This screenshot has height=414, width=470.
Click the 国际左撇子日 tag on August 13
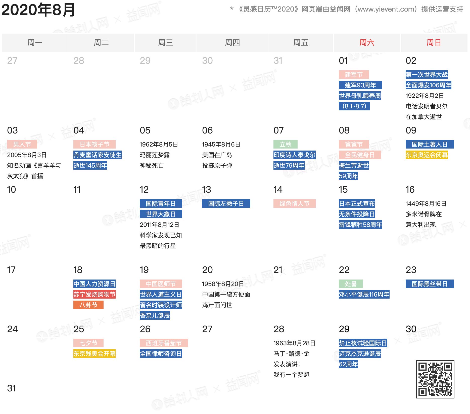[226, 204]
